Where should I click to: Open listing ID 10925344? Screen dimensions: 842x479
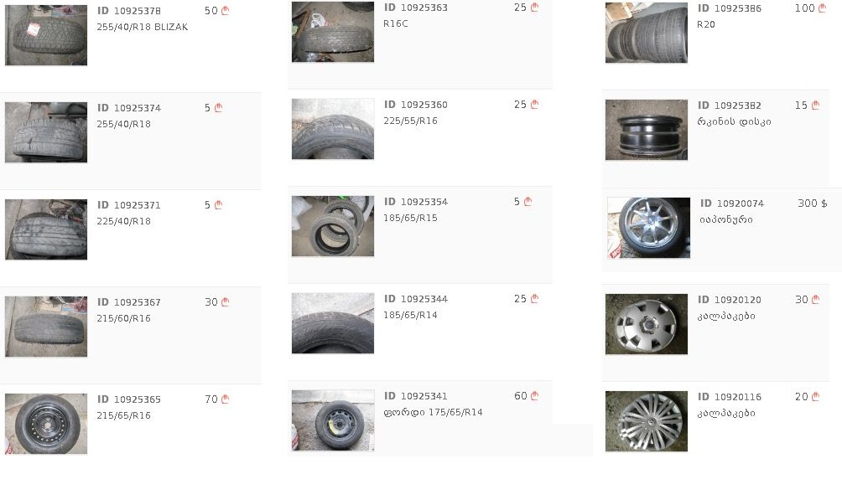[x=416, y=299]
